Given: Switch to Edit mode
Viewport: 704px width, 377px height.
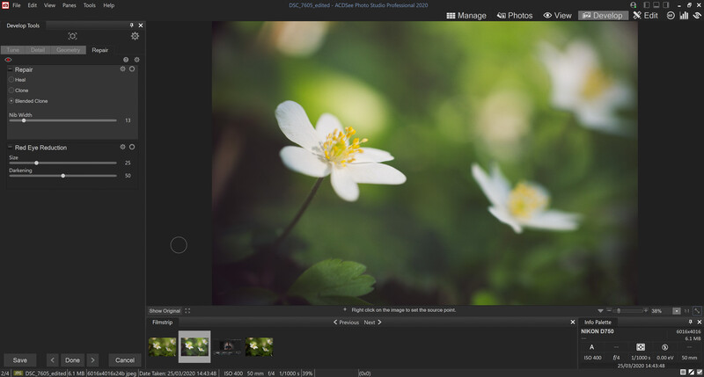Looking at the screenshot, I should [x=645, y=15].
